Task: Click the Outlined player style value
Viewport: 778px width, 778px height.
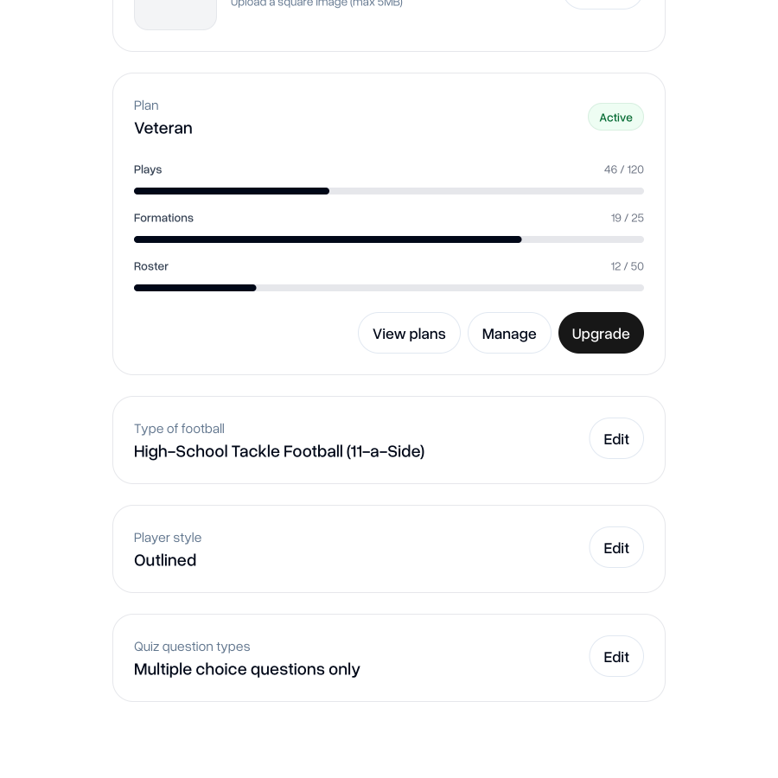Action: coord(165,560)
